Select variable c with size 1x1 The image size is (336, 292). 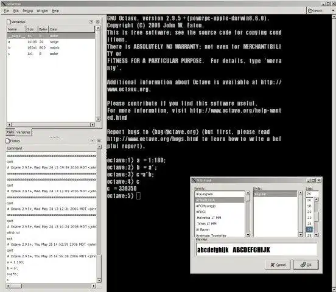tap(51, 54)
